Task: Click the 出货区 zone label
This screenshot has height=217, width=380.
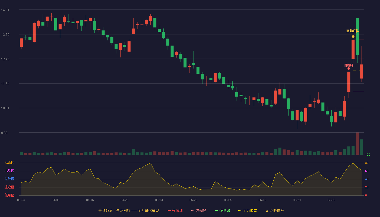Action: [9, 171]
